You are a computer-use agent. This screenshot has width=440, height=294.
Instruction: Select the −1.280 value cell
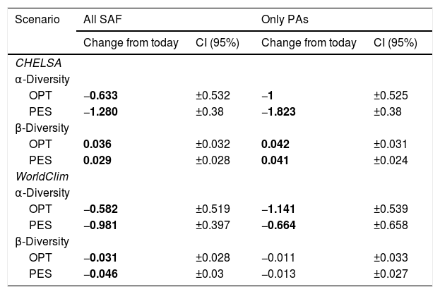(x=102, y=111)
